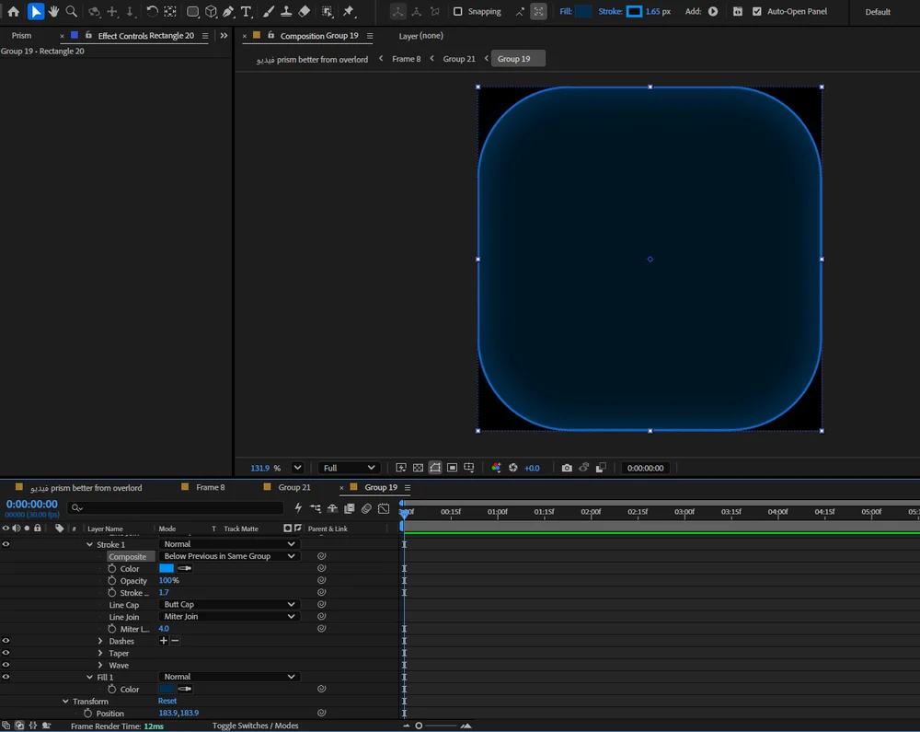Image resolution: width=920 pixels, height=732 pixels.
Task: Pick Fill 1 color with eyedropper
Action: tap(185, 689)
